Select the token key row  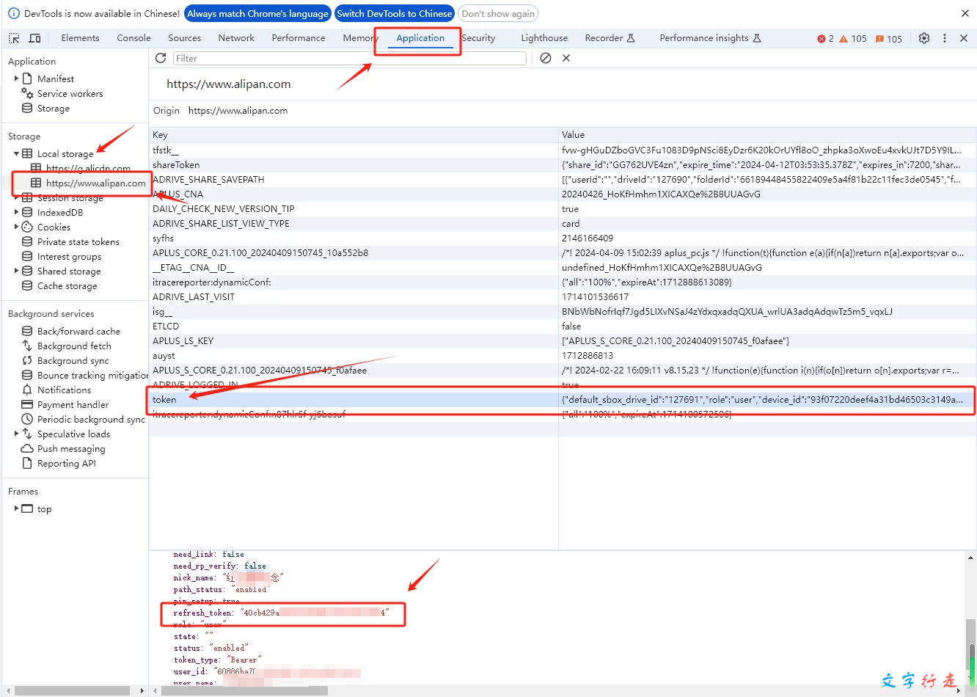[x=563, y=399]
